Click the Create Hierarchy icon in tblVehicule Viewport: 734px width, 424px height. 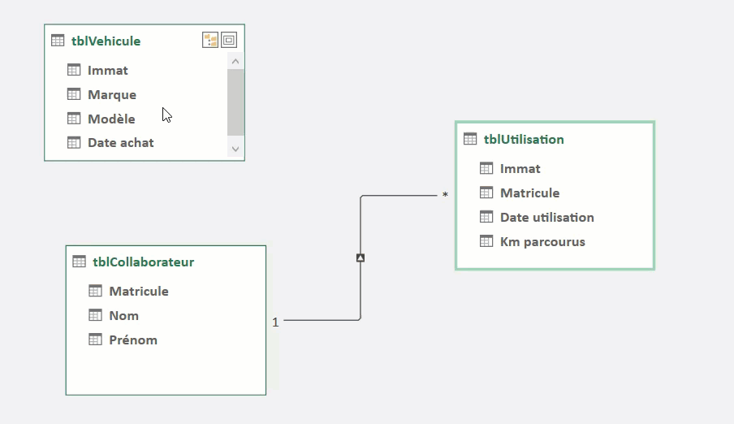coord(210,41)
